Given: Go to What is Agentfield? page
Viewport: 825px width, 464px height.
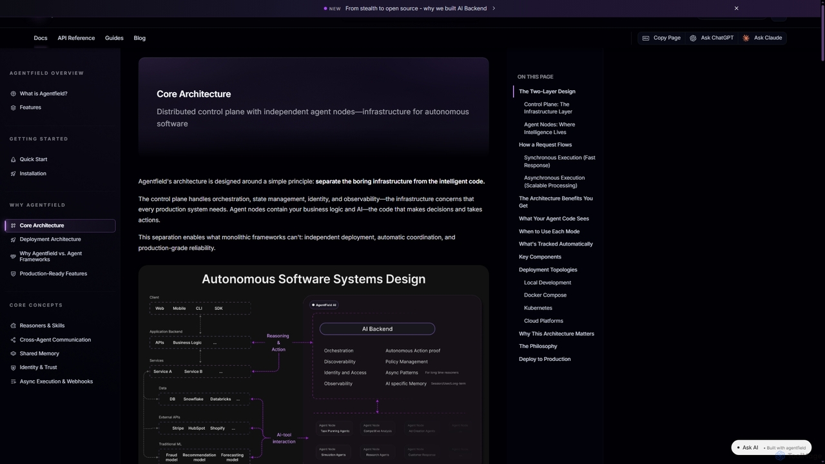Looking at the screenshot, I should pyautogui.click(x=43, y=93).
